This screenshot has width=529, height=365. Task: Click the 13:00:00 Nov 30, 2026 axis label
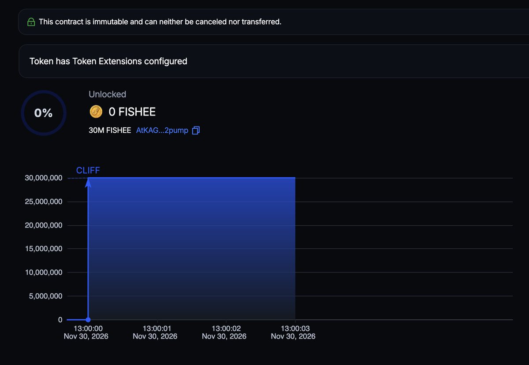(x=86, y=332)
